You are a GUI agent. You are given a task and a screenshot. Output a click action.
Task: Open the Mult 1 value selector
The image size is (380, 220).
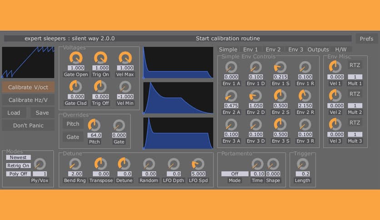[x=355, y=77]
